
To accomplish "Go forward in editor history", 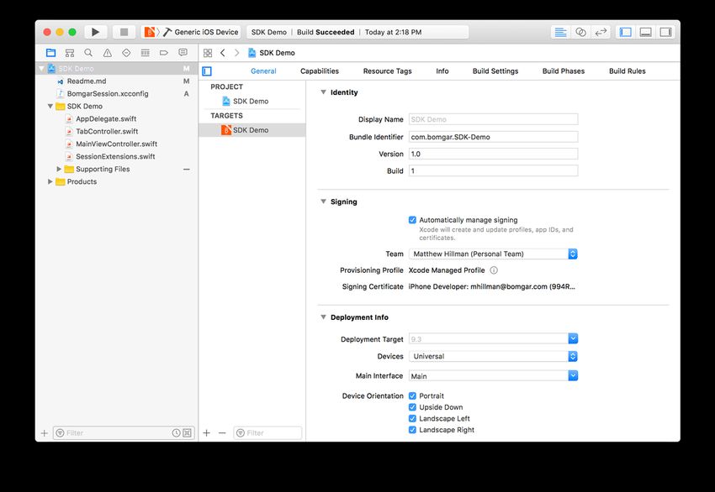I will pyautogui.click(x=236, y=53).
